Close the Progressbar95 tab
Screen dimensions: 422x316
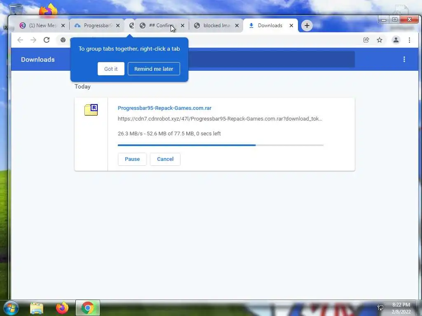118,26
